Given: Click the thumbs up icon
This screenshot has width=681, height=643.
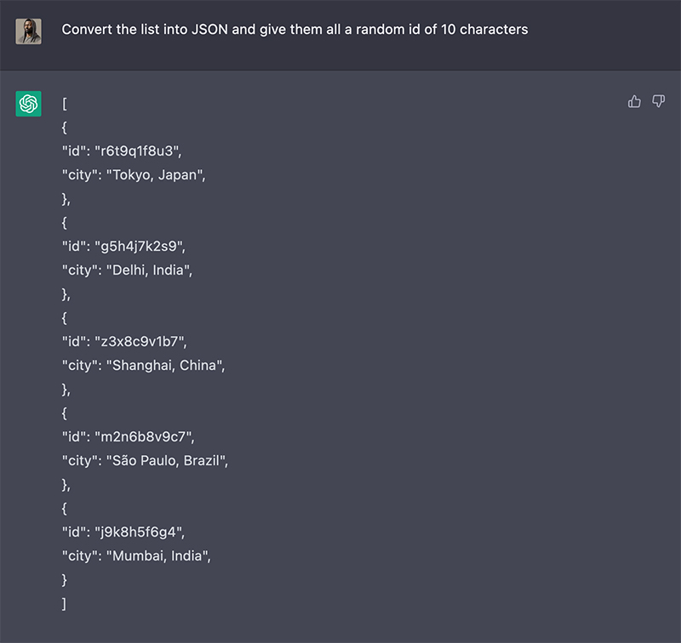Looking at the screenshot, I should [634, 102].
